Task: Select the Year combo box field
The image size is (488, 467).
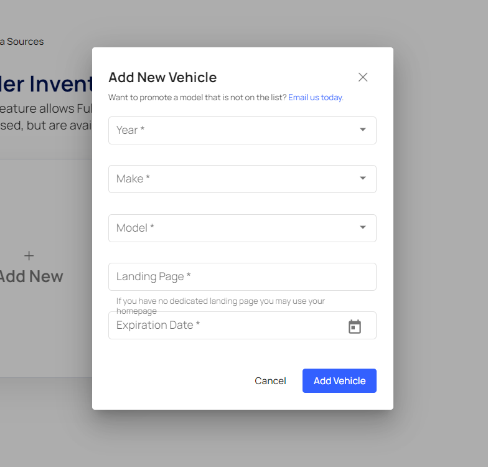Action: pos(230,130)
